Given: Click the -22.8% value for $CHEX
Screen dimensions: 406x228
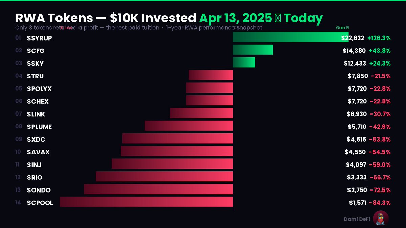Looking at the screenshot, I should coord(380,101).
